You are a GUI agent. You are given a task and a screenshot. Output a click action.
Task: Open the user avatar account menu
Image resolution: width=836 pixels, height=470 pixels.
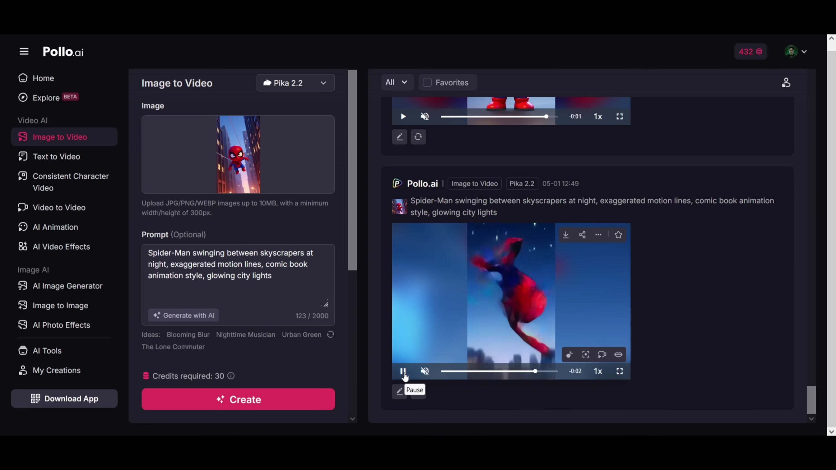pos(796,52)
